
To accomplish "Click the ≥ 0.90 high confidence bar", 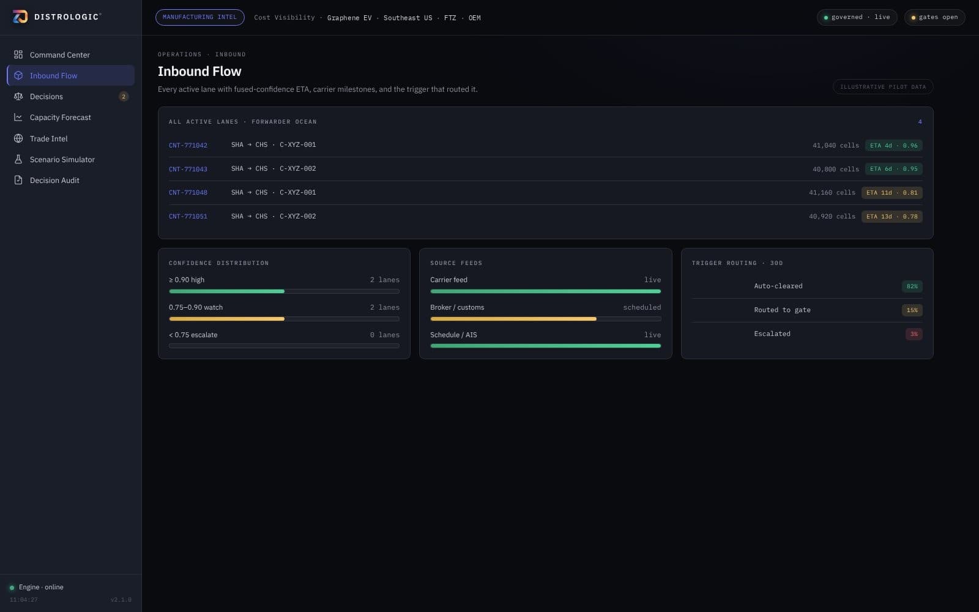I will point(284,291).
